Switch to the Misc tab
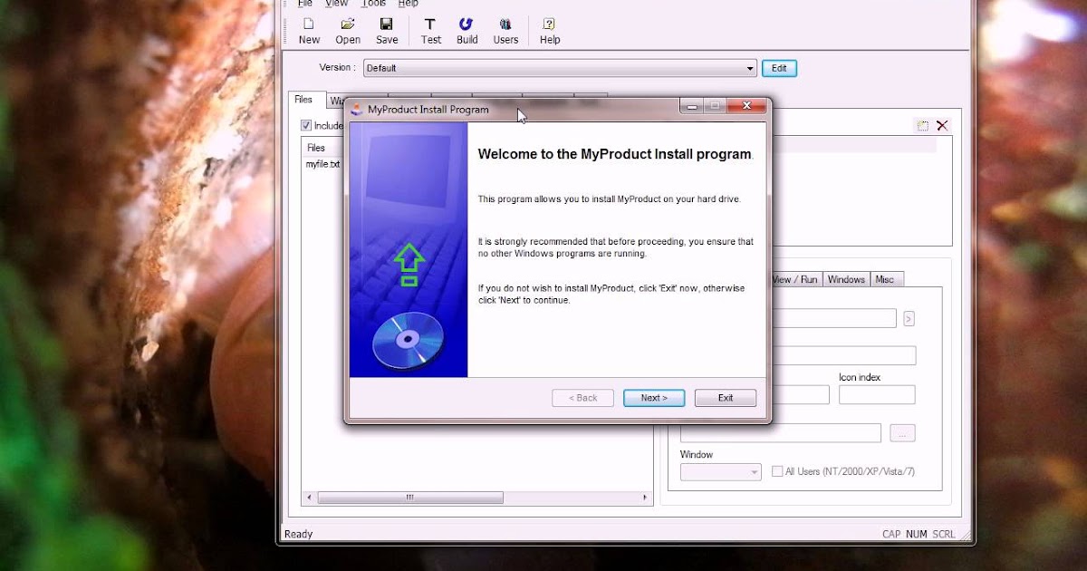This screenshot has height=571, width=1087. (x=886, y=279)
